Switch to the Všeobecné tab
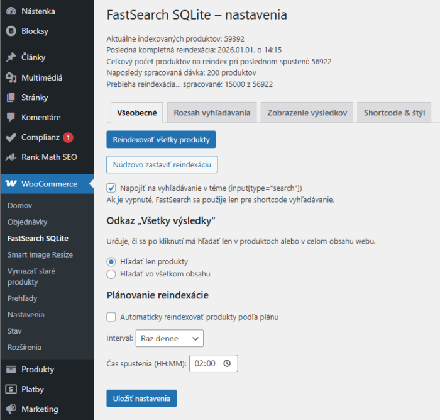Viewport: 440px width, 420px height. [136, 113]
